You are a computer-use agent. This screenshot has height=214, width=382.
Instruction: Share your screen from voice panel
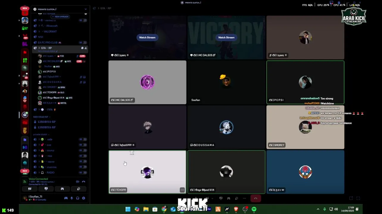(46, 189)
